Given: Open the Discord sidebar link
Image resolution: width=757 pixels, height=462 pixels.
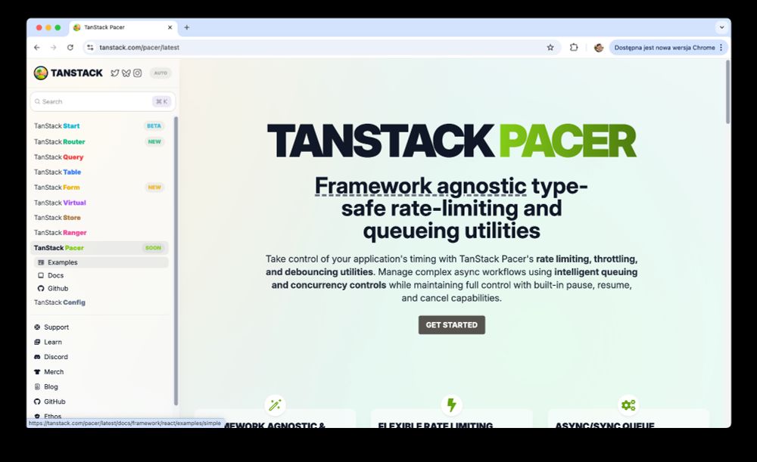Looking at the screenshot, I should (x=51, y=357).
